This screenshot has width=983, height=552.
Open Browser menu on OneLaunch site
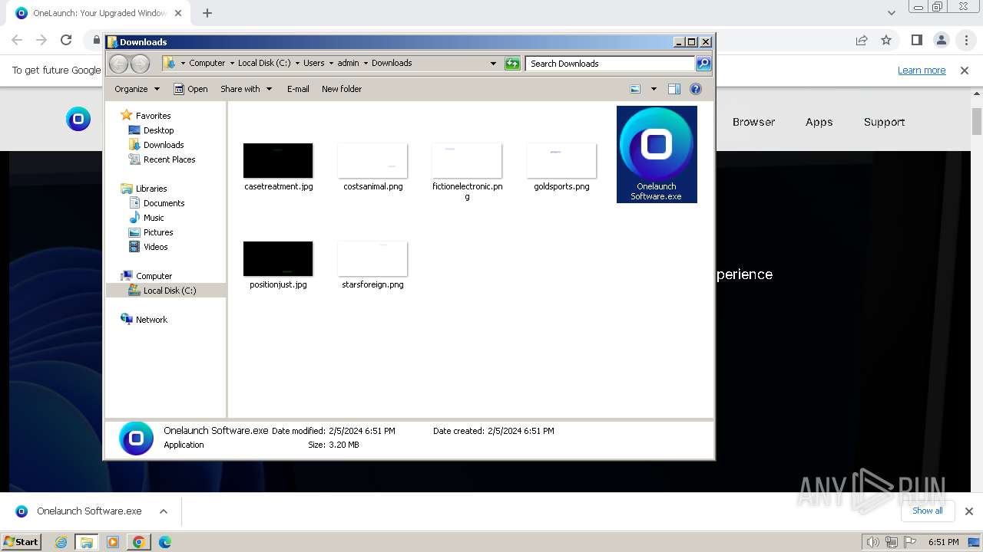click(x=753, y=122)
